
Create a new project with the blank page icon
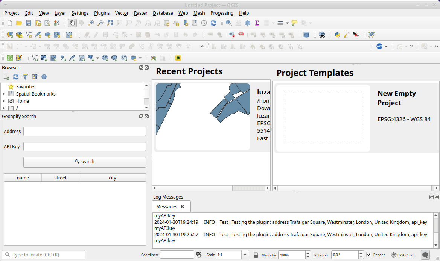point(10,23)
